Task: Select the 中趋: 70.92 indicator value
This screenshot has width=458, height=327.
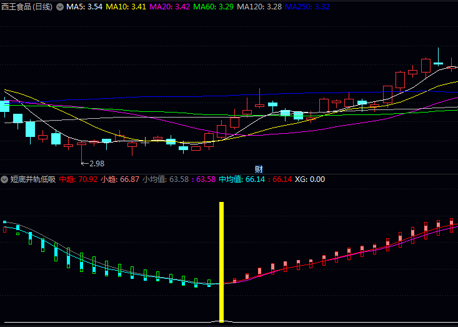Action: click(x=78, y=179)
